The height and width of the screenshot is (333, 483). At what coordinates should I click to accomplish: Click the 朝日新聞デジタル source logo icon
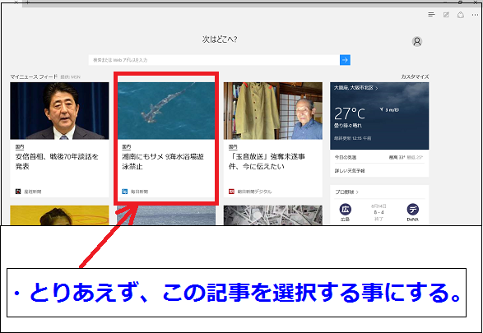tap(232, 192)
